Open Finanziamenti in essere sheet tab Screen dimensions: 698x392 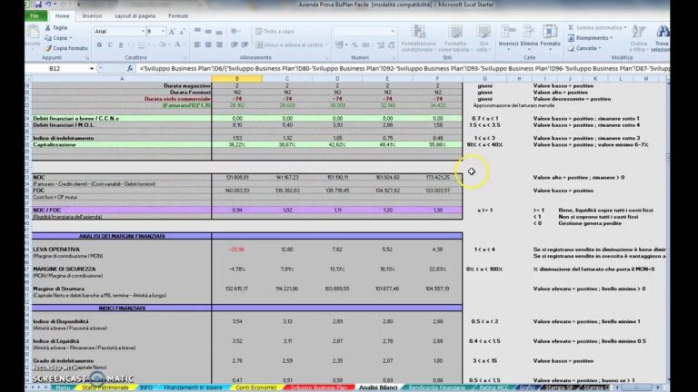193,387
